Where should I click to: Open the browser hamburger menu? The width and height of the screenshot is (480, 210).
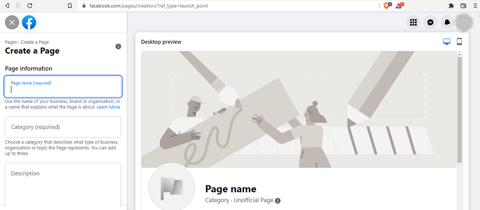(x=474, y=5)
